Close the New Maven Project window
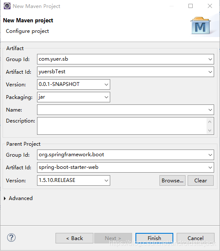Screen dimensions: 220x251 pyautogui.click(x=210, y=6)
